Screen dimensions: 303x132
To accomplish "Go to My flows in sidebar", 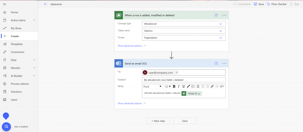I will click(x=16, y=28).
